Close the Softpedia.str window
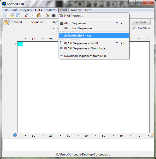 click(148, 3)
